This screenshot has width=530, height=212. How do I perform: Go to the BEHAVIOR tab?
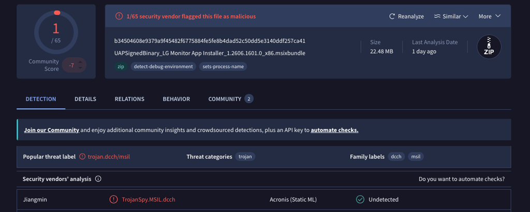click(x=176, y=99)
